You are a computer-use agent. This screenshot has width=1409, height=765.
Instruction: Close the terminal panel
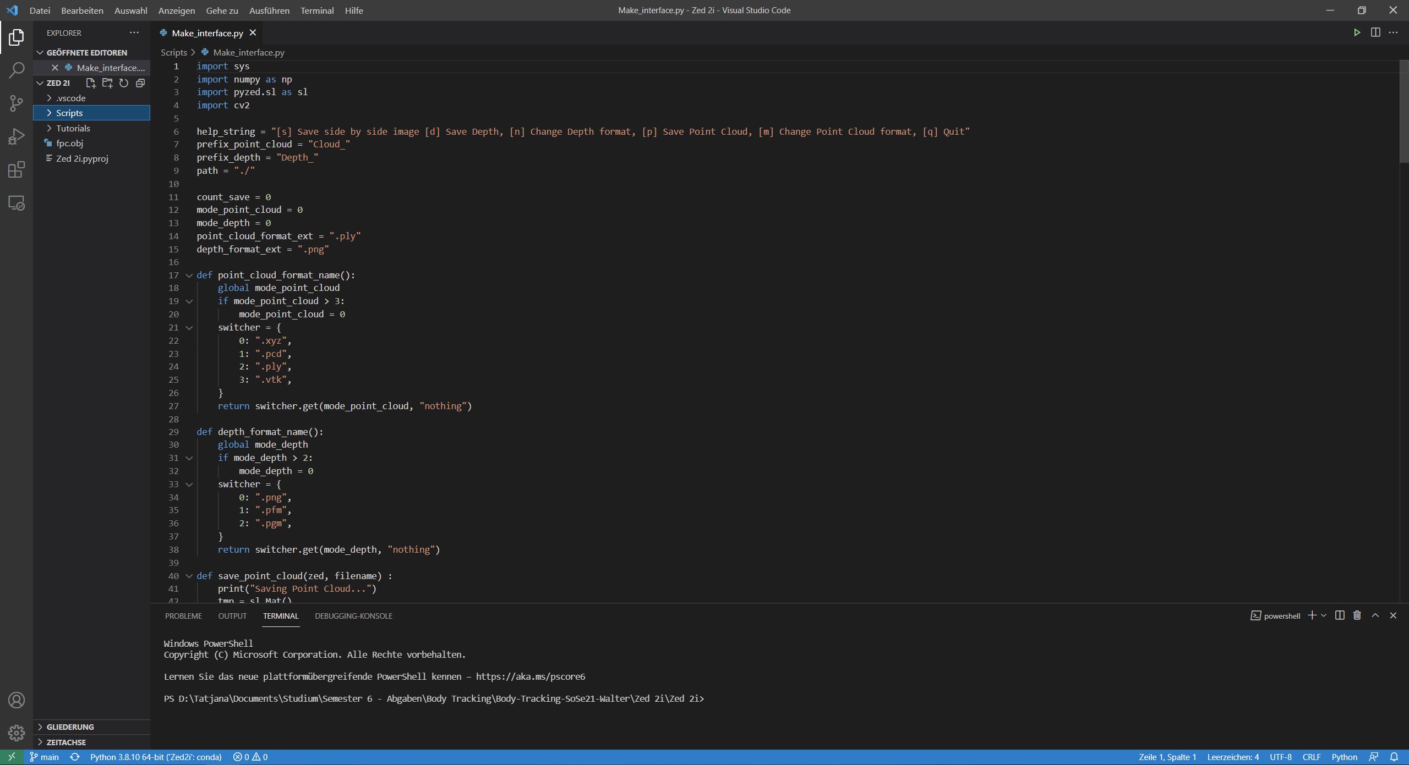point(1394,615)
